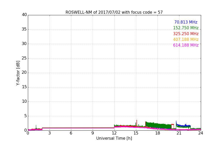The width and height of the screenshot is (223, 149).
Task: Click the x-axis tick label 6
Action: pos(71,133)
